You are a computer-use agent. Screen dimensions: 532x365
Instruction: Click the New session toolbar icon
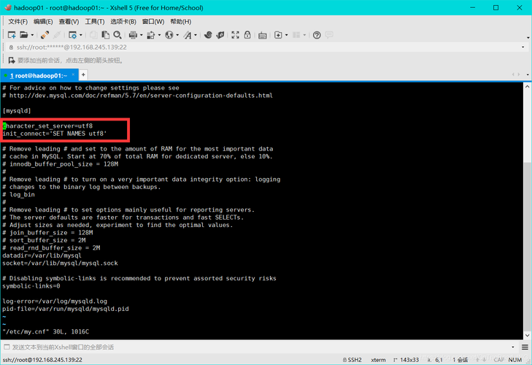click(12, 35)
